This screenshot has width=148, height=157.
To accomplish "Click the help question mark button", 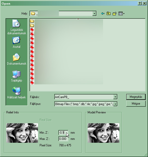I will (140, 3).
